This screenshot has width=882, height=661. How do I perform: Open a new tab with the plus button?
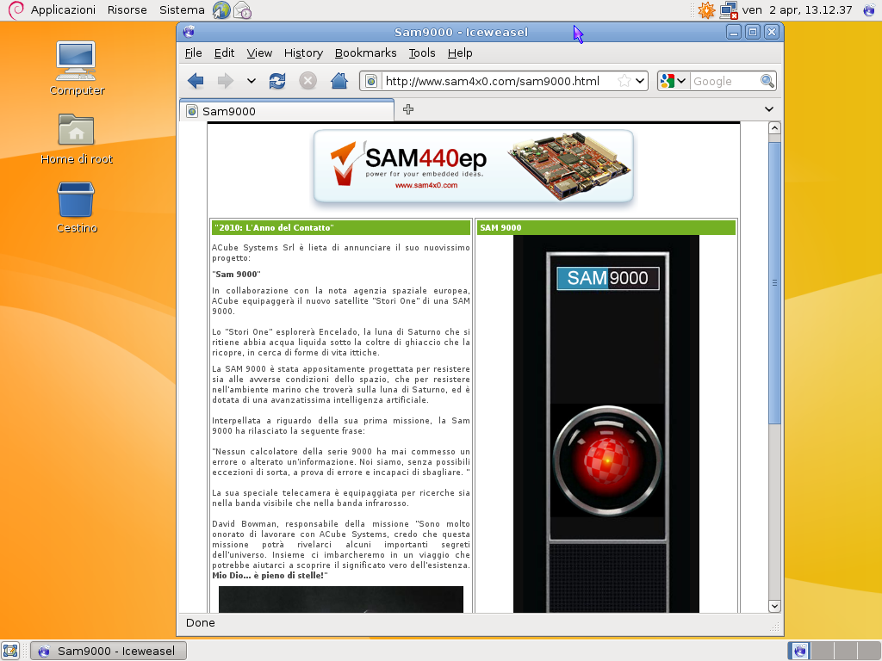point(408,109)
